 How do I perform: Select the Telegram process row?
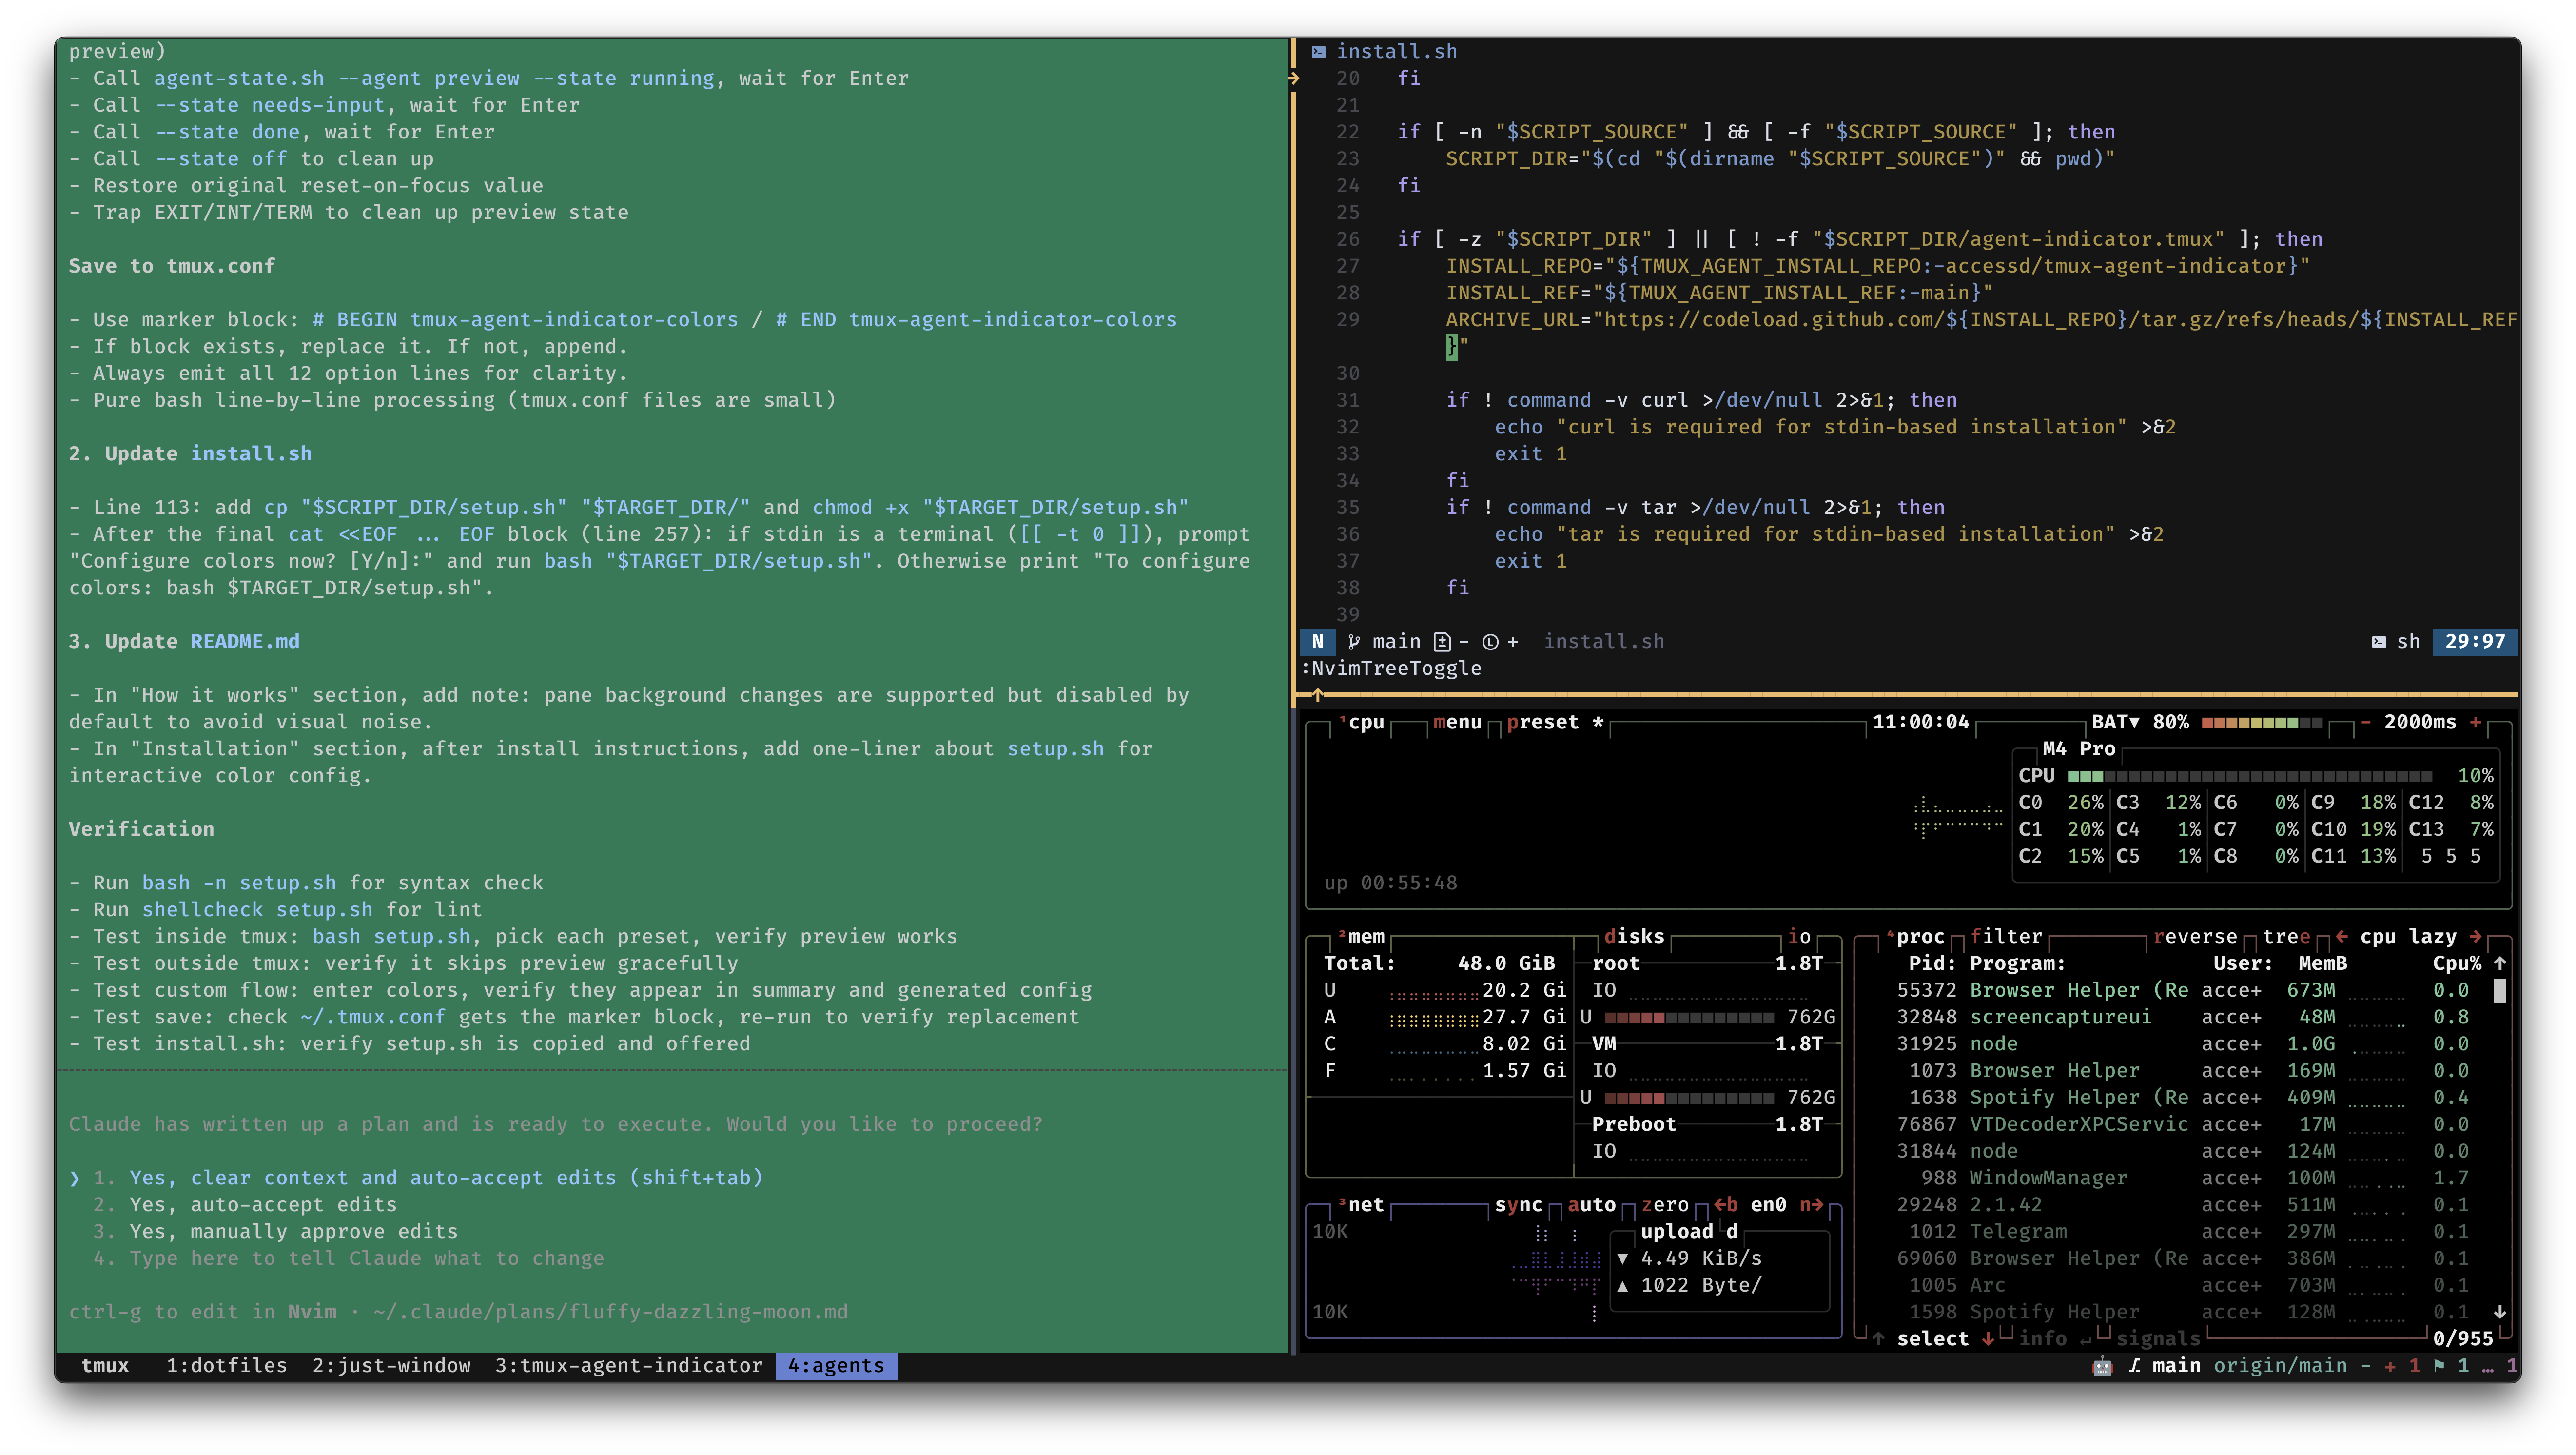2182,1231
